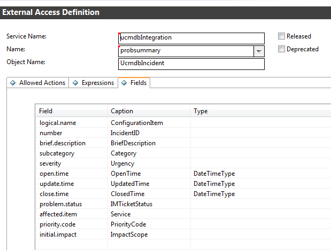Select the IMTicketStatus caption cell
This screenshot has height=250, width=331.
[132, 204]
